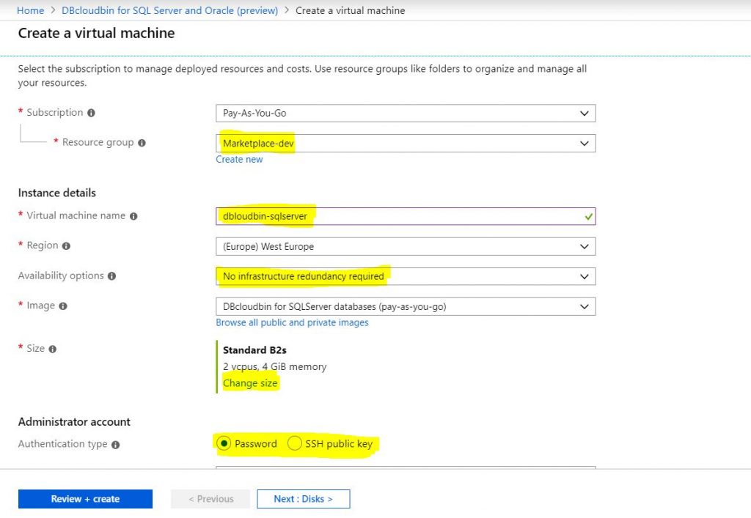
Task: Click the Image info icon
Action: click(63, 306)
